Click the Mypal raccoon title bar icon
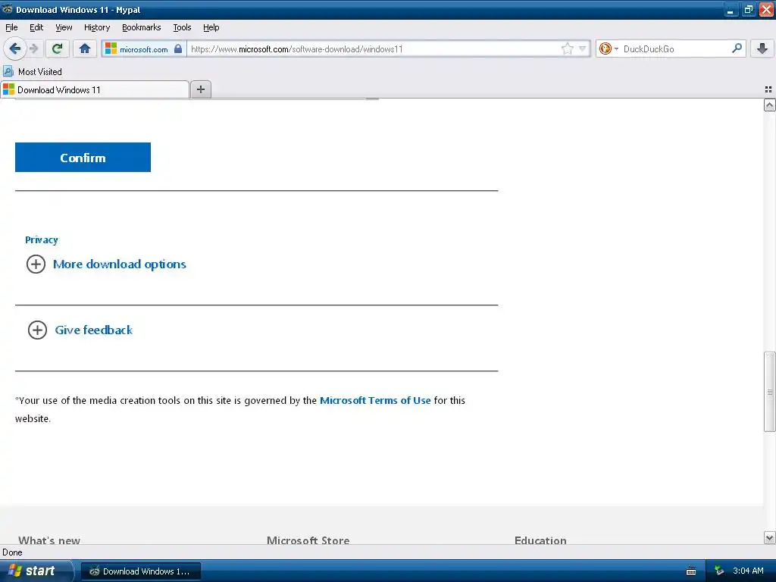The height and width of the screenshot is (582, 776). [8, 9]
